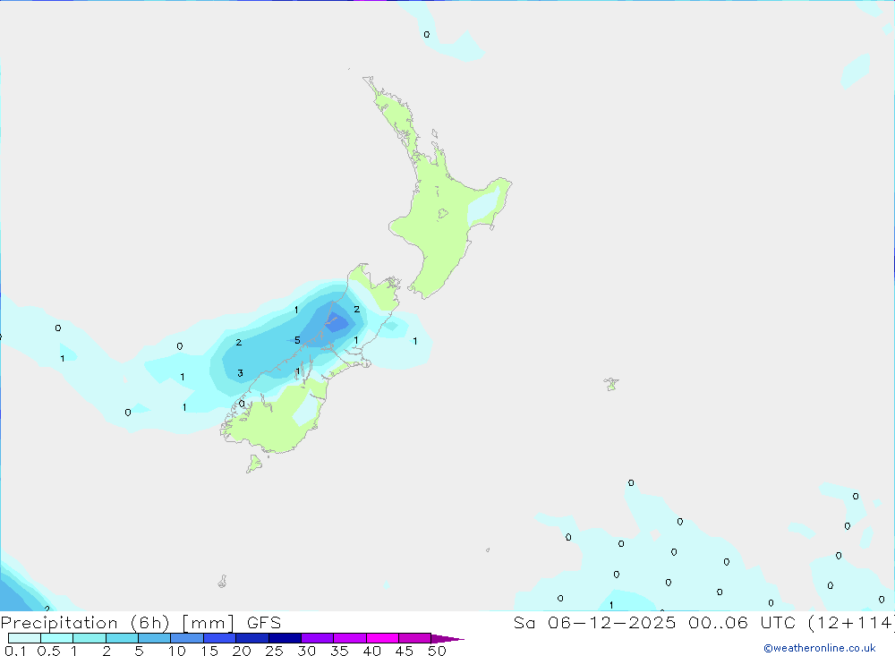Open the weatheronline.co.uk copyright link

pyautogui.click(x=820, y=648)
